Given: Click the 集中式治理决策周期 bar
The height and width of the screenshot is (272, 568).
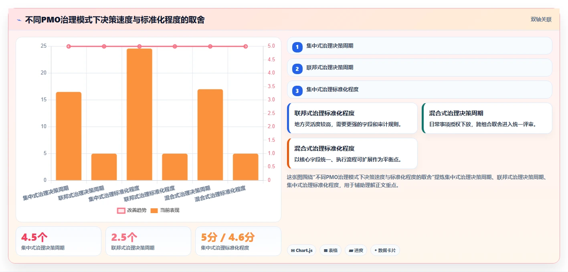Looking at the screenshot, I should click(69, 136).
